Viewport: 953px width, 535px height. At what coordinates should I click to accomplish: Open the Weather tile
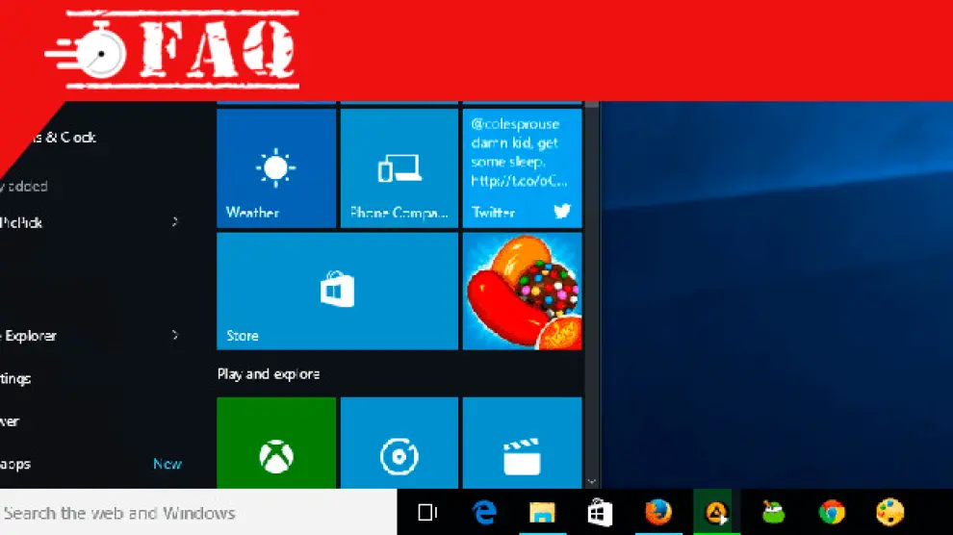[x=275, y=168]
